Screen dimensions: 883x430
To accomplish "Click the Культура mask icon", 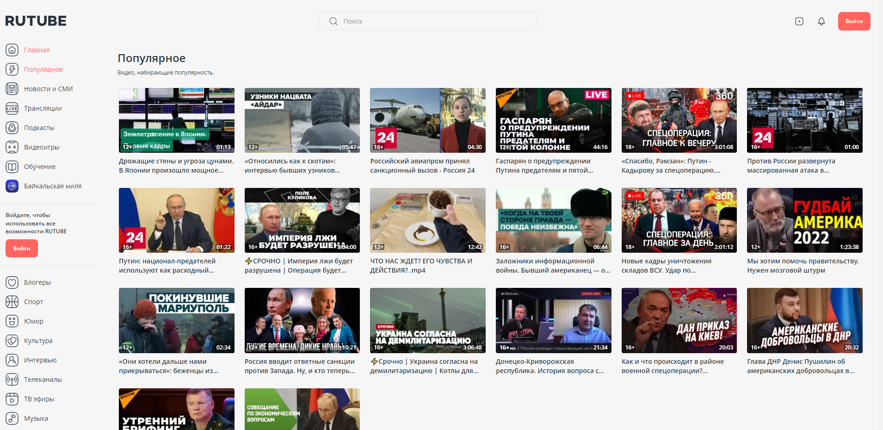I will (12, 341).
